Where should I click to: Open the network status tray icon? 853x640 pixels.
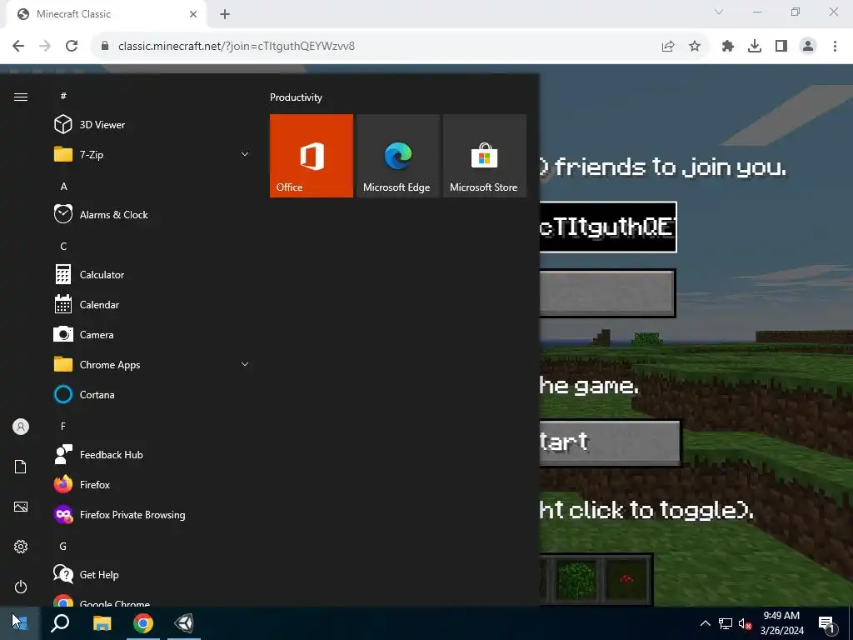pos(726,623)
